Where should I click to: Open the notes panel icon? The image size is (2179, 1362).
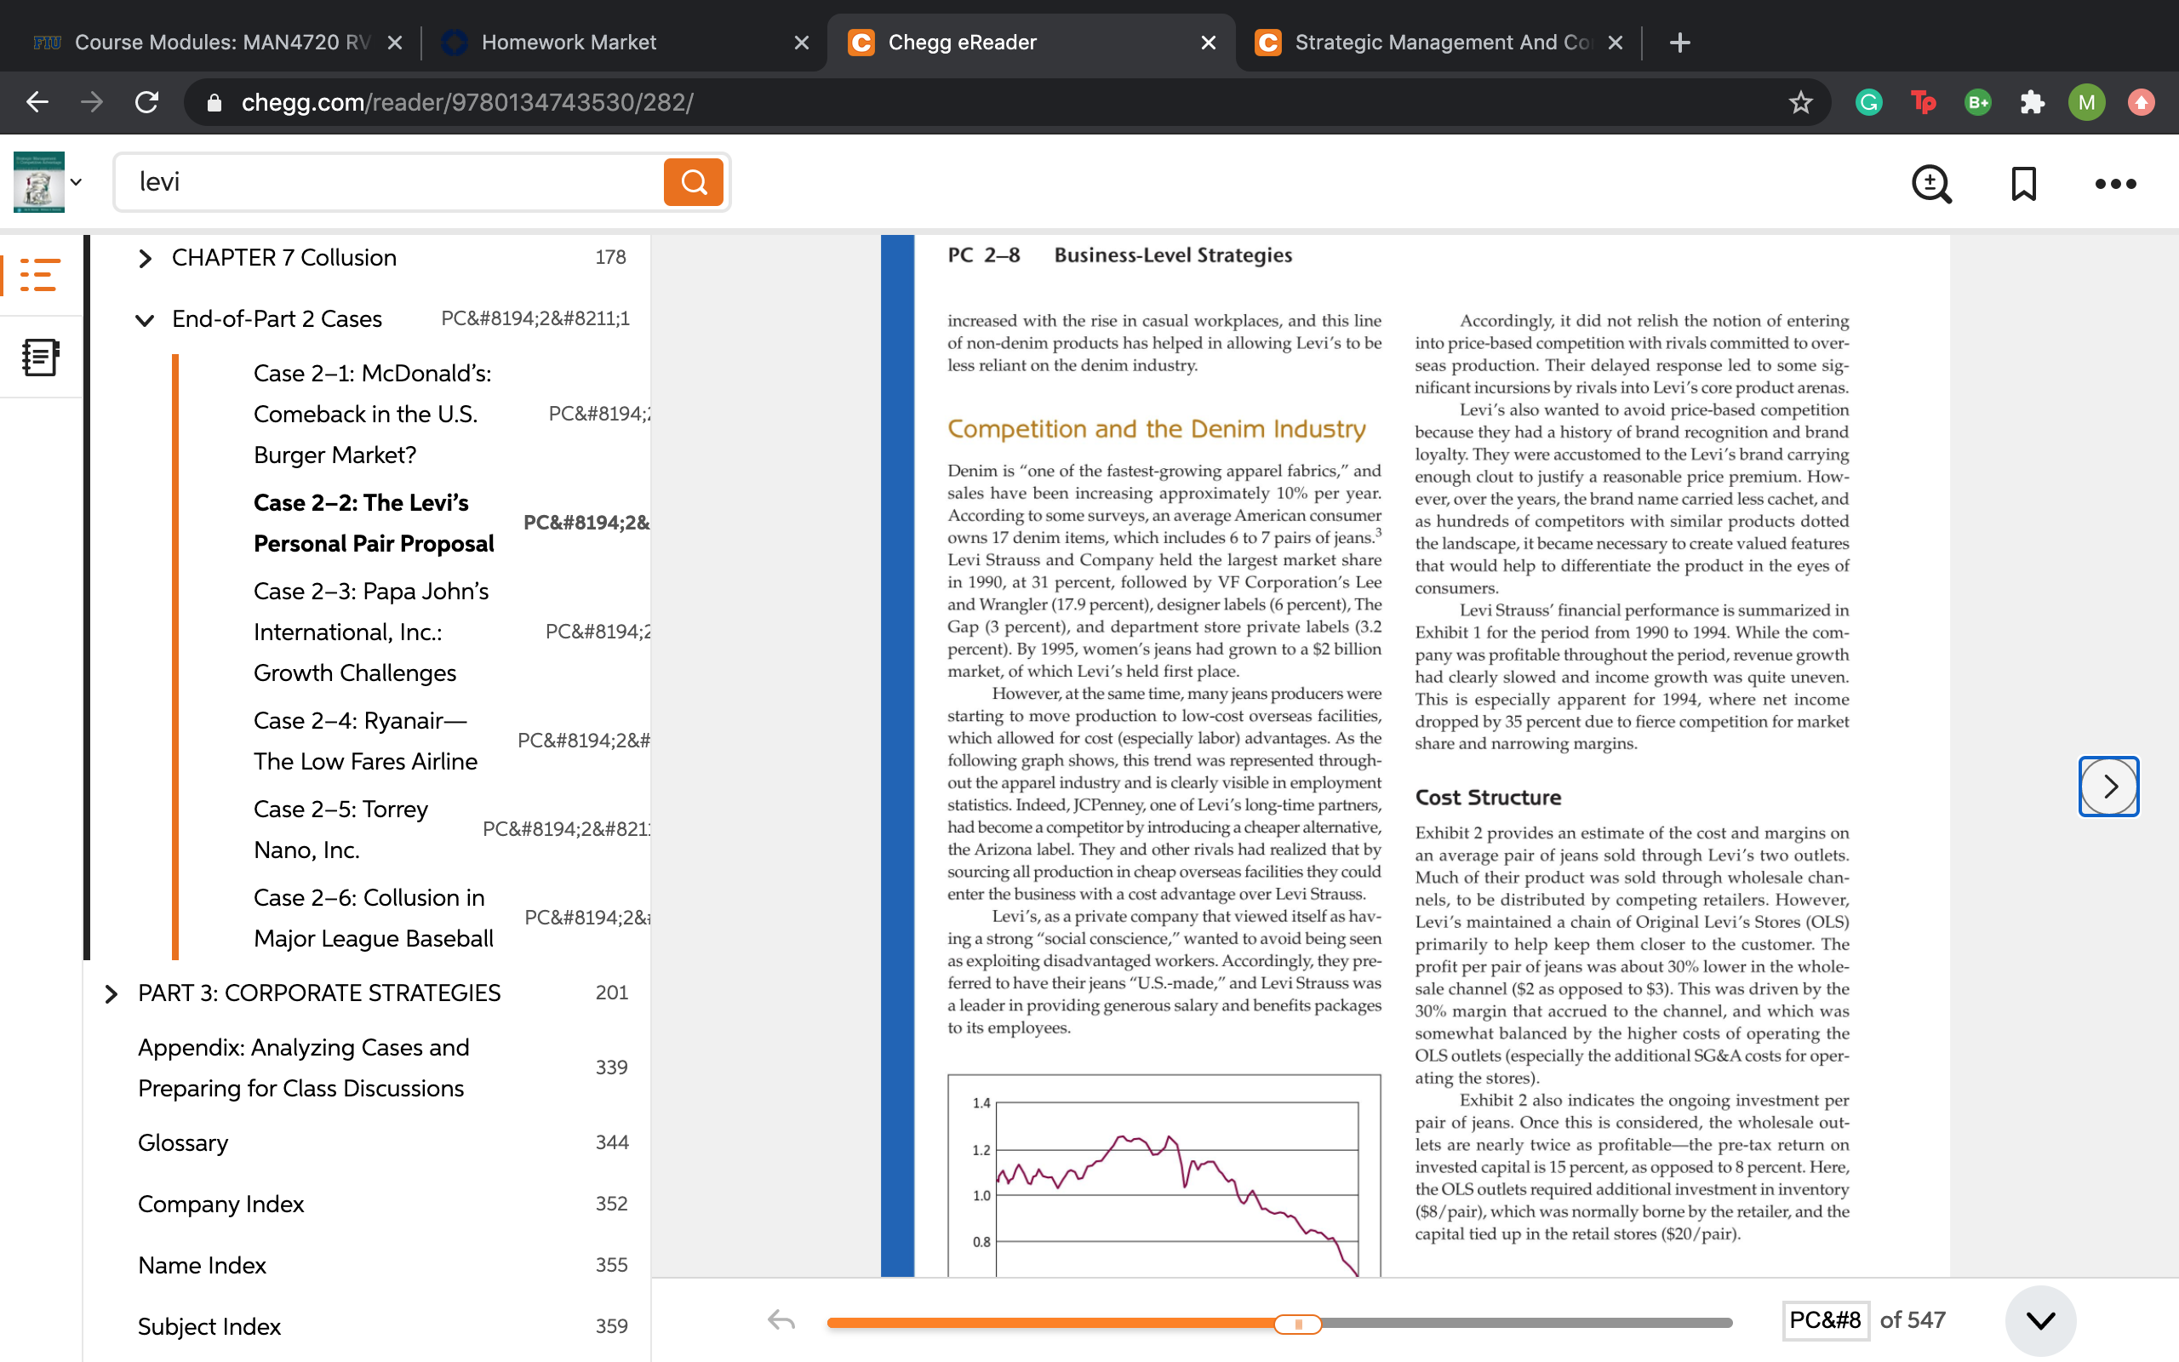(x=40, y=358)
